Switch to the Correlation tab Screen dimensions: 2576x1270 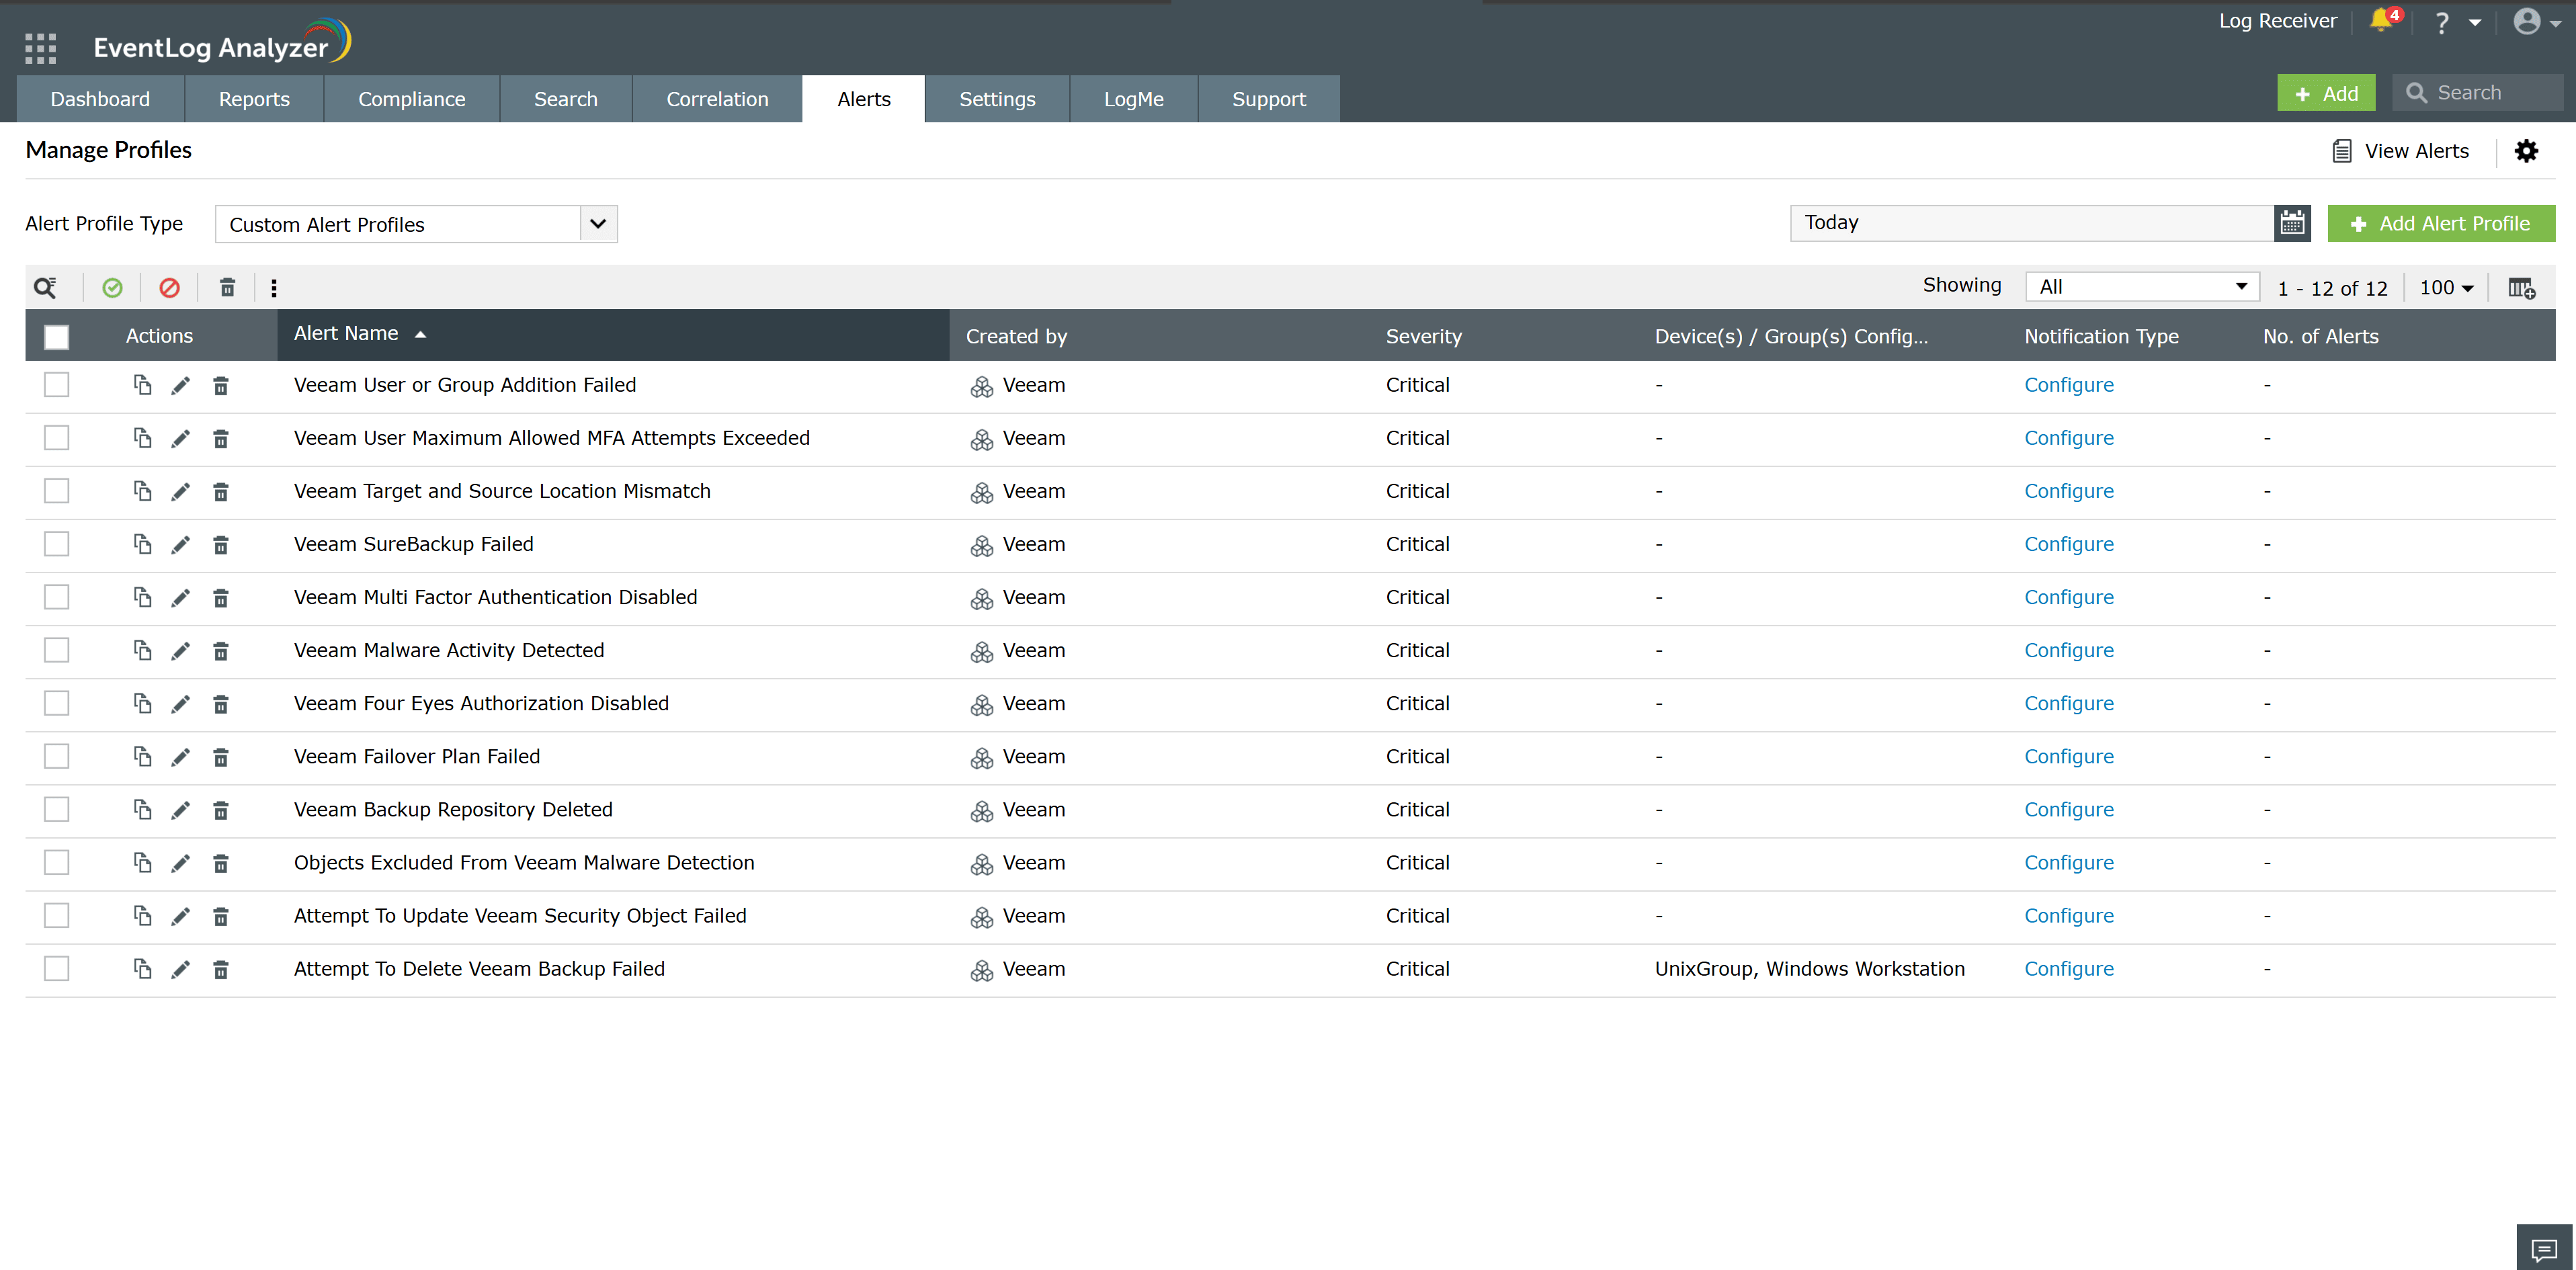[x=717, y=99]
